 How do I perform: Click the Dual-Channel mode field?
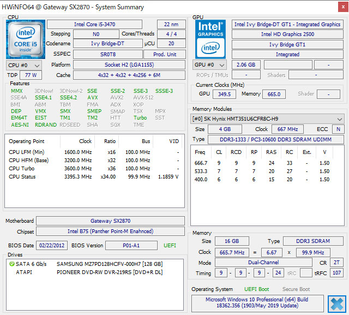click(263, 263)
